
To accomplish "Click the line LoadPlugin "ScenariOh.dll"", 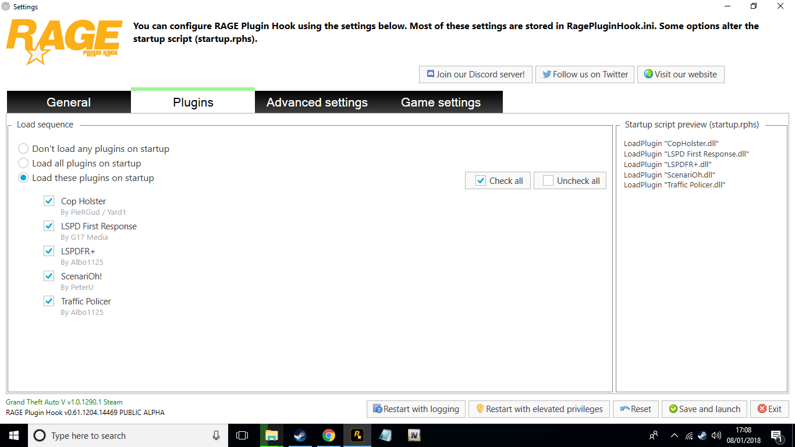I will [x=669, y=175].
